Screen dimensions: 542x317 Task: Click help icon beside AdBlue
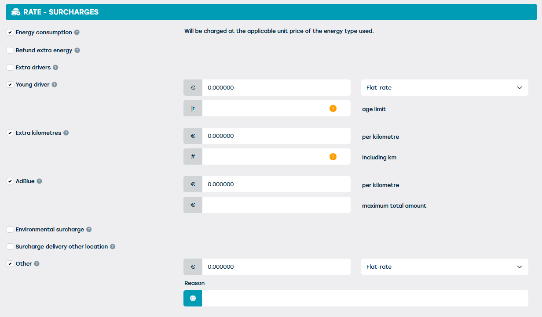39,181
